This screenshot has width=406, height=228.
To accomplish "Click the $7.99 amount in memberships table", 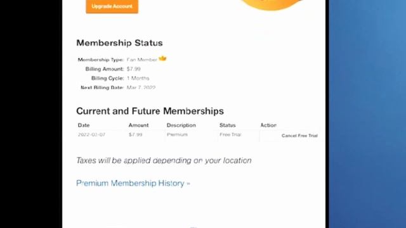I will point(135,134).
